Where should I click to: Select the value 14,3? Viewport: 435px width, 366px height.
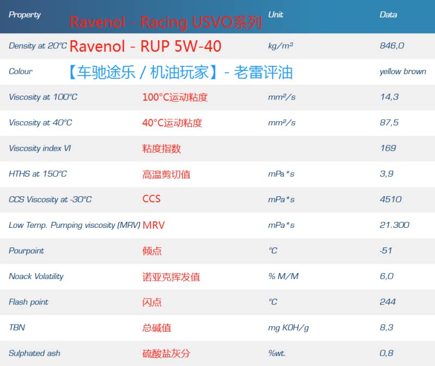coord(389,97)
